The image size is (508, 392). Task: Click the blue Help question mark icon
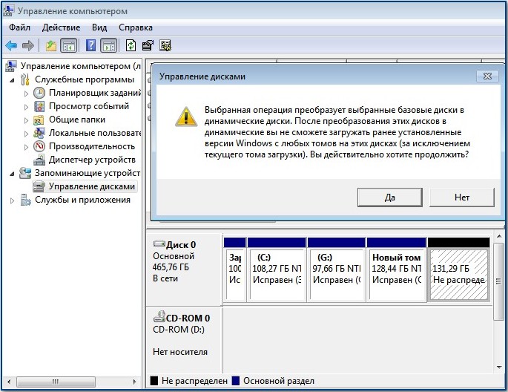(x=90, y=45)
